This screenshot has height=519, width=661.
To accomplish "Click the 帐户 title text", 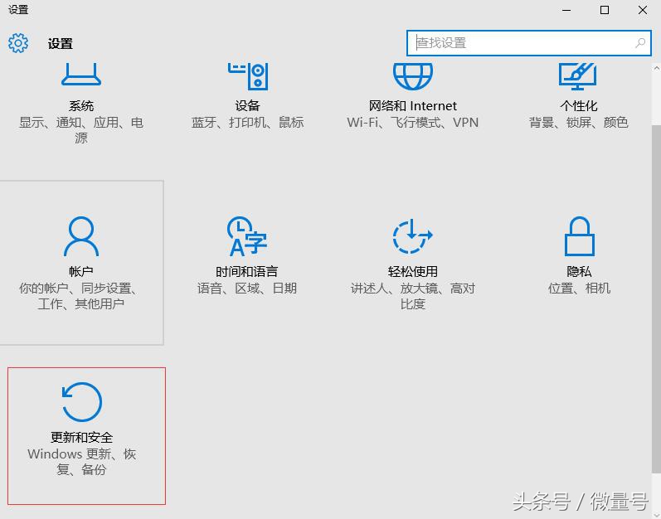I will click(81, 272).
